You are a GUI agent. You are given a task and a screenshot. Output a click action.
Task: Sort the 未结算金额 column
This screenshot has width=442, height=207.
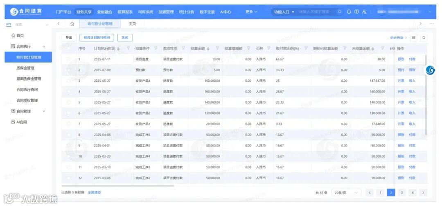point(373,49)
